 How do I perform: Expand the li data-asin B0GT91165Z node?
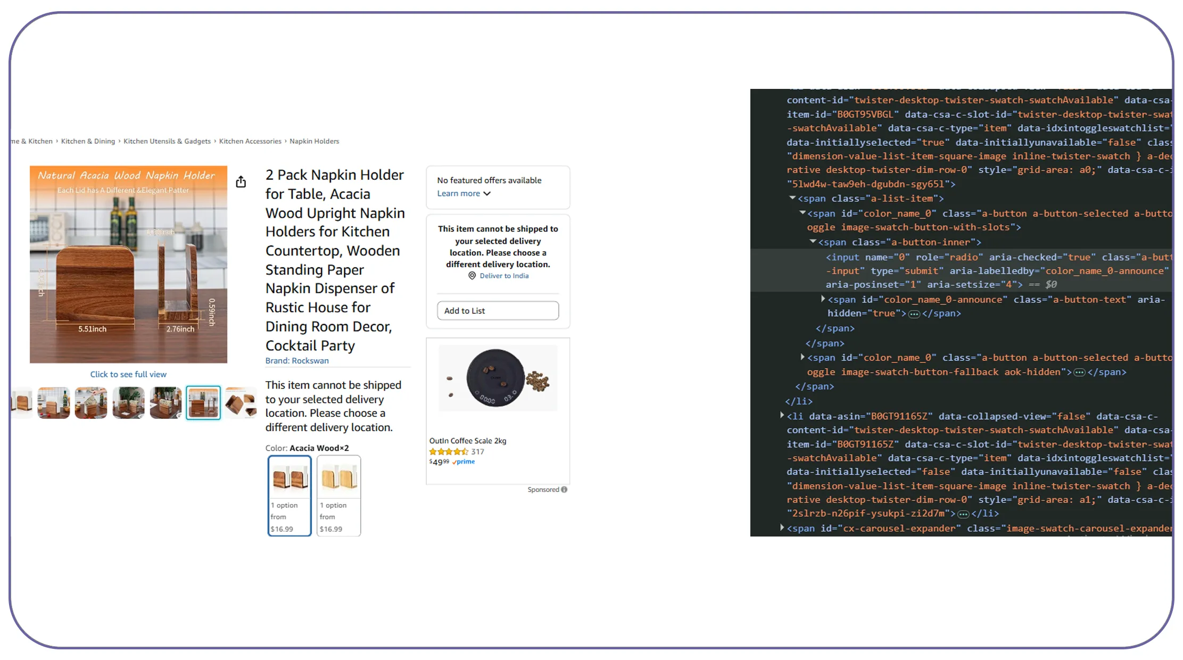click(782, 416)
